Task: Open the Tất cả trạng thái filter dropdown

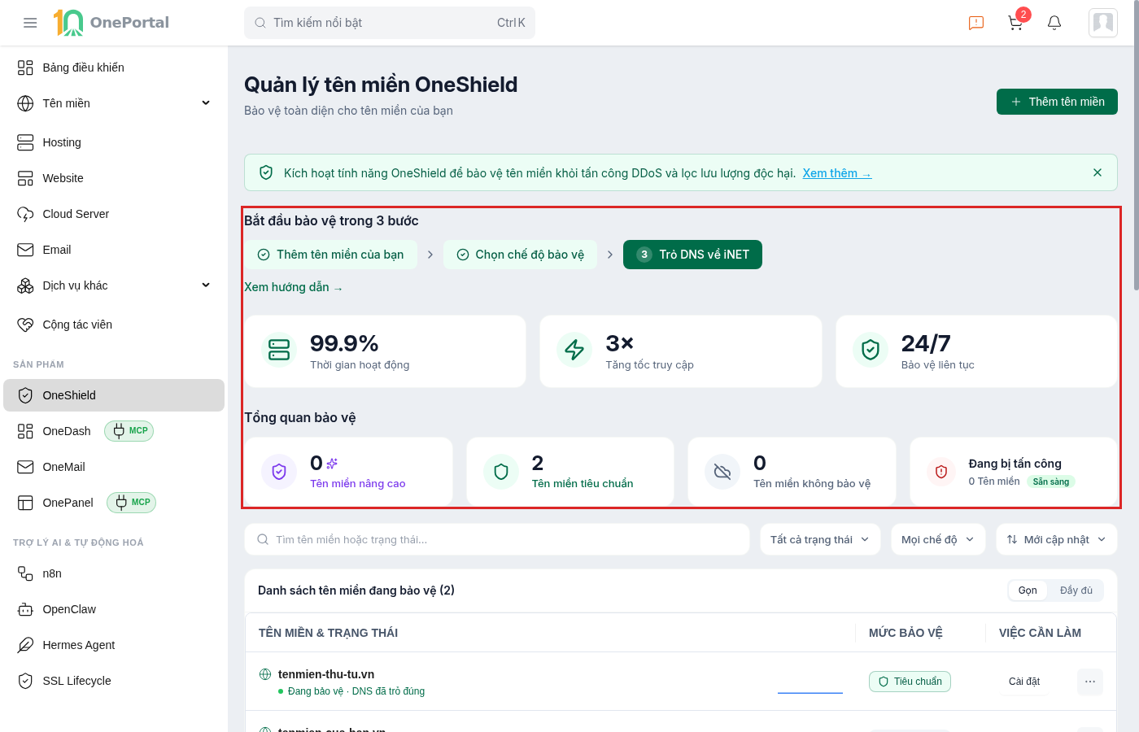Action: point(820,539)
